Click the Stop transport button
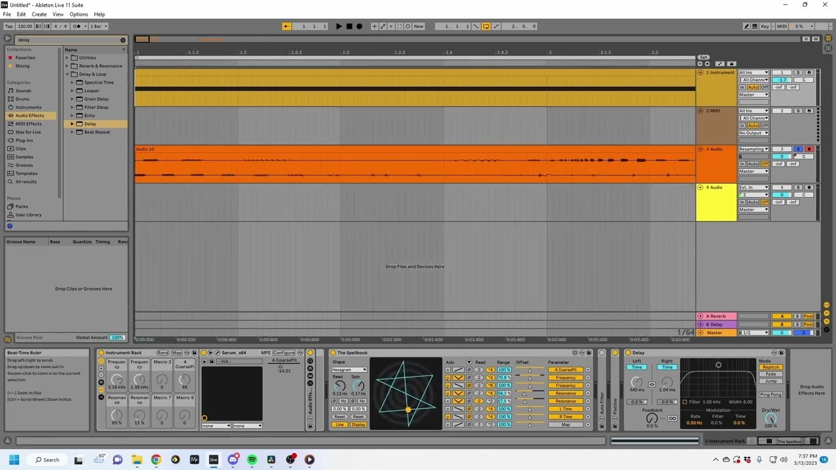 point(349,26)
